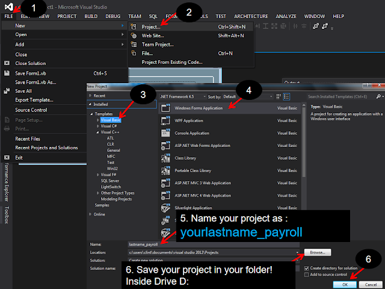
Task: Click the Class Library template icon
Action: 165,158
